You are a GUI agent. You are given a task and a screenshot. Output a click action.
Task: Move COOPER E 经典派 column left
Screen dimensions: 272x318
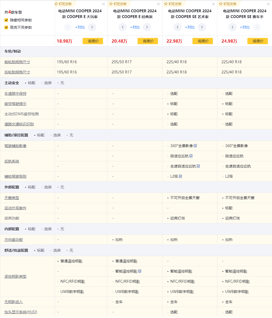(x=123, y=27)
